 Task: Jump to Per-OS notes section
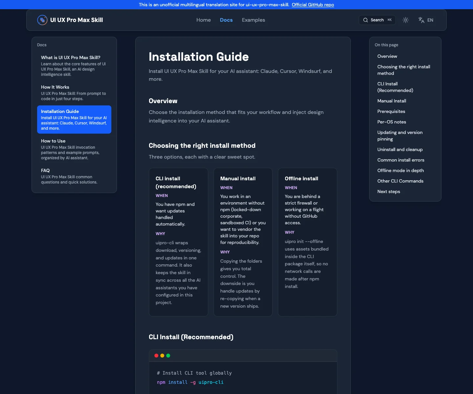392,122
